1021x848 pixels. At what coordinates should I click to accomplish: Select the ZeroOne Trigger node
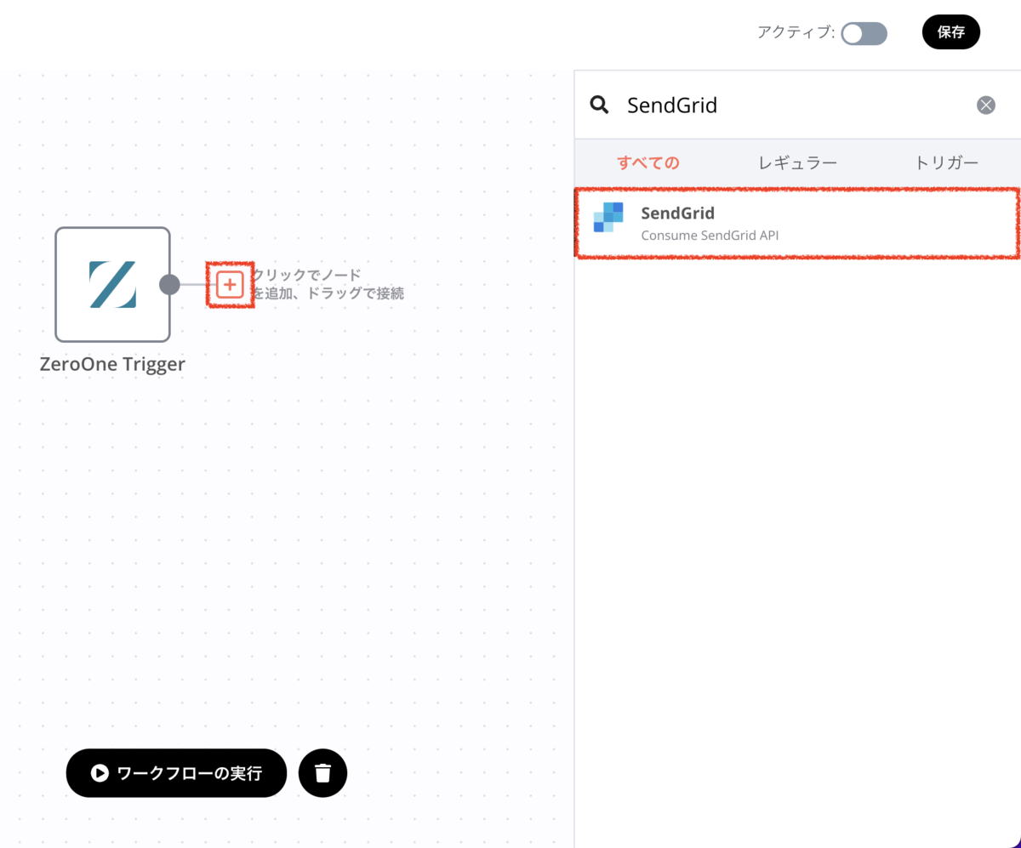(112, 284)
